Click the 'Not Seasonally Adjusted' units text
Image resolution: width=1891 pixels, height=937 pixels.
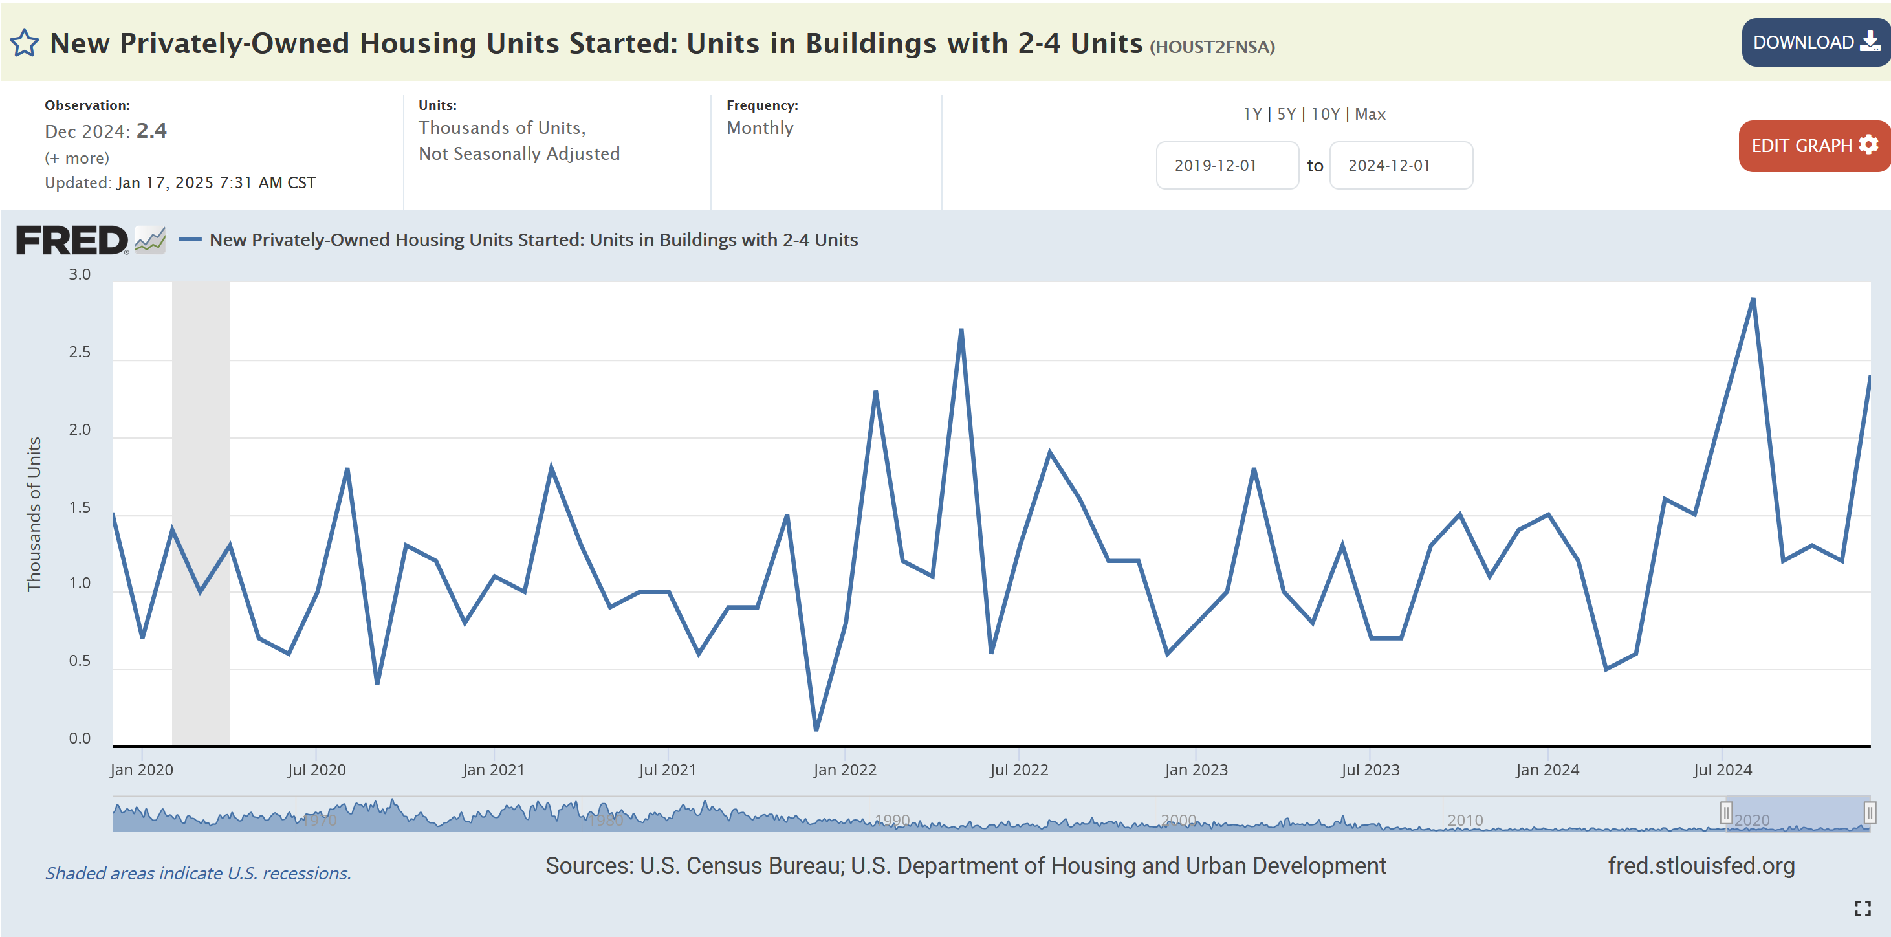pyautogui.click(x=519, y=153)
